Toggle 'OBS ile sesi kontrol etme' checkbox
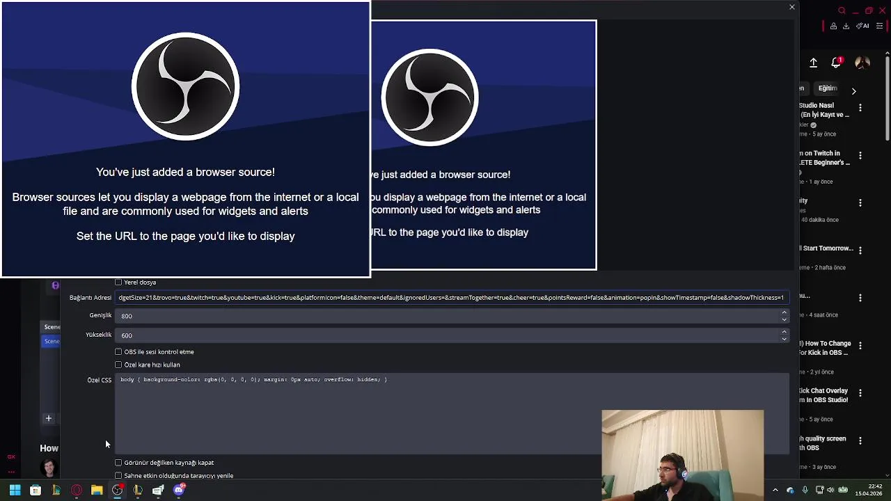Viewport: 891px width, 501px height. tap(118, 352)
